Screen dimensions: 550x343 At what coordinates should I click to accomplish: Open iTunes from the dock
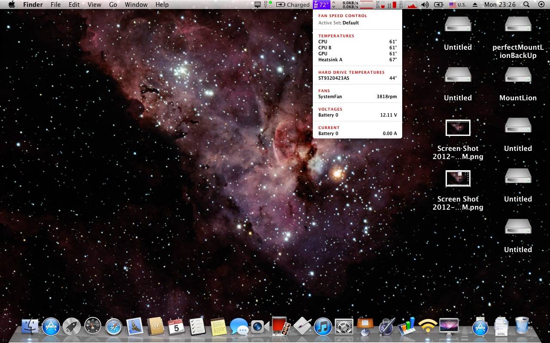pyautogui.click(x=323, y=327)
